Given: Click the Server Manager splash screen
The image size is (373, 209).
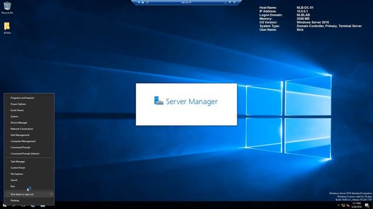Looking at the screenshot, I should pos(186,105).
